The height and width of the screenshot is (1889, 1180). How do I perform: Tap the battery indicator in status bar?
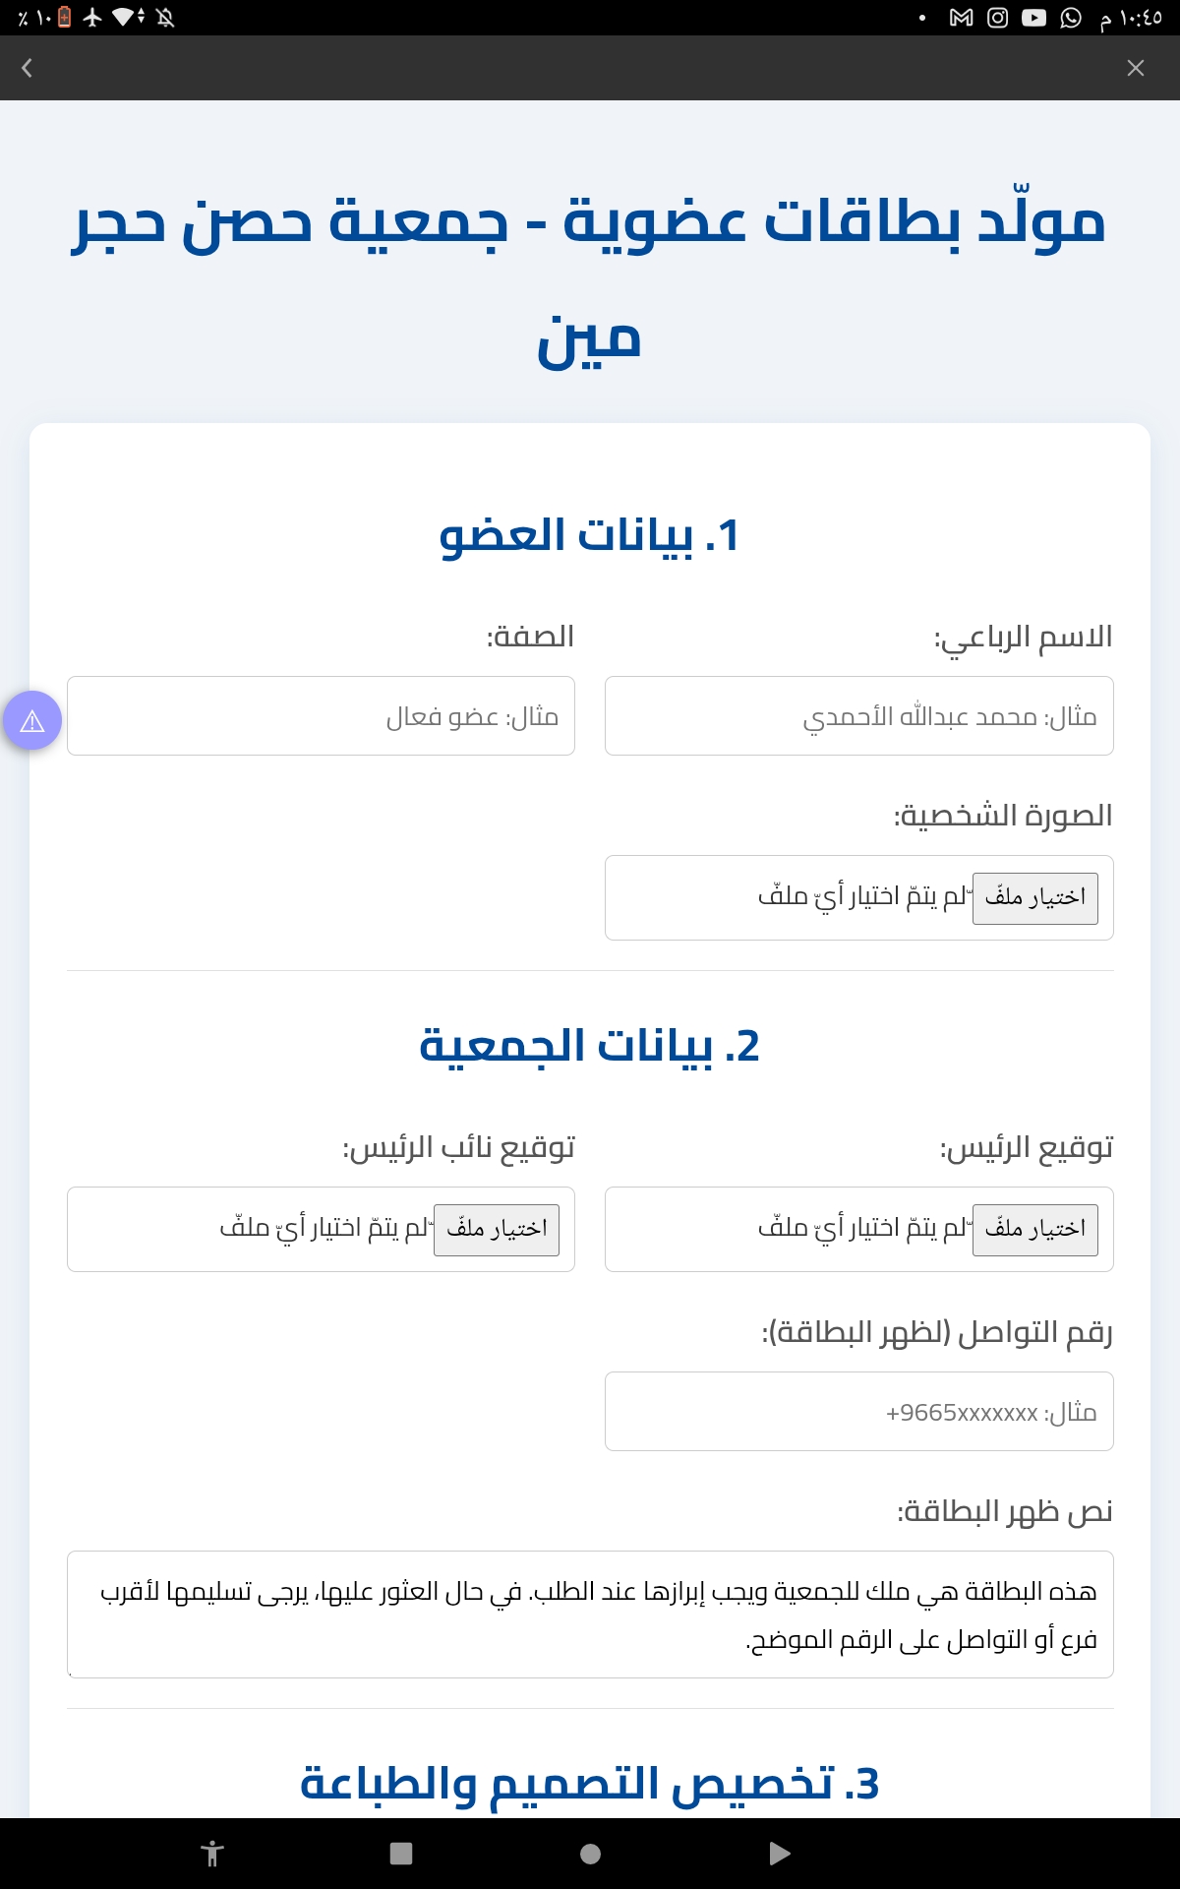65,18
